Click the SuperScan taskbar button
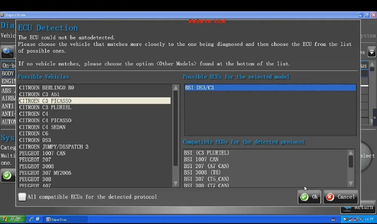This screenshot has height=224, width=377. 65,219
